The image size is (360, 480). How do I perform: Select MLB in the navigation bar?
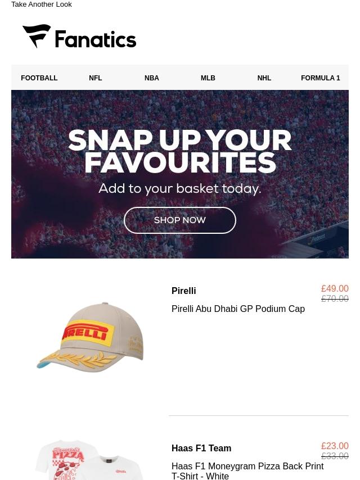(x=208, y=78)
